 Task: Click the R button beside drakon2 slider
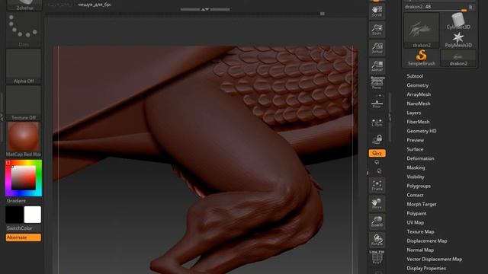coord(471,7)
